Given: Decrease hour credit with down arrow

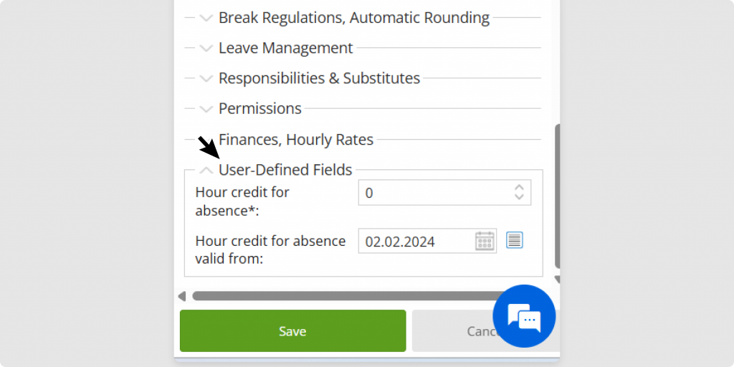Looking at the screenshot, I should coord(520,197).
